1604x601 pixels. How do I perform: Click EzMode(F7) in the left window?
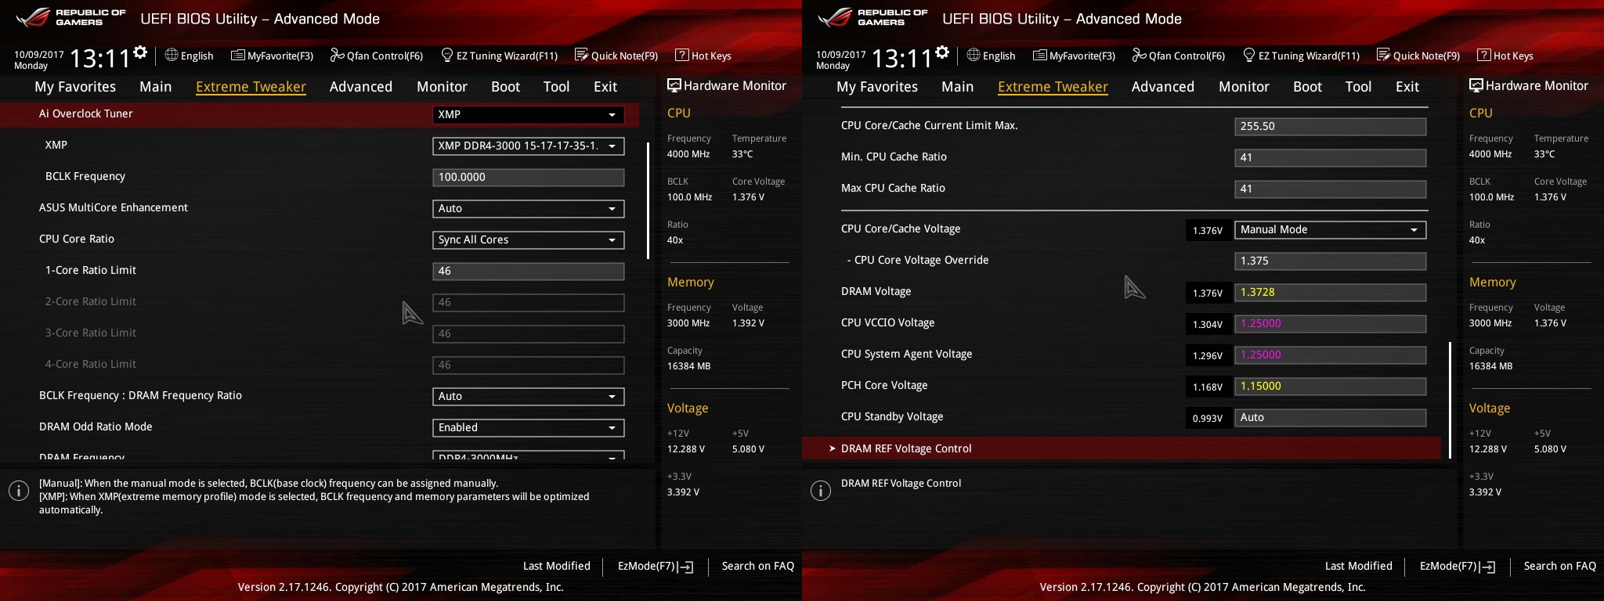click(x=656, y=566)
